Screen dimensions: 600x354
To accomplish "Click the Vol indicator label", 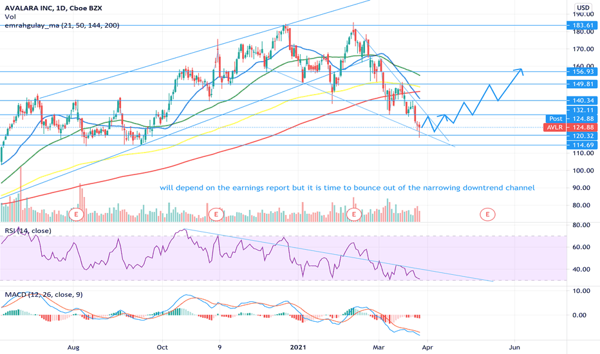I will tap(10, 17).
